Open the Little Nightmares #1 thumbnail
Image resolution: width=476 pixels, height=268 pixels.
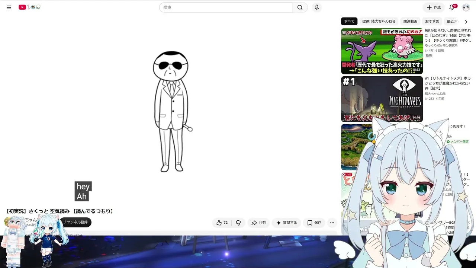click(x=382, y=99)
